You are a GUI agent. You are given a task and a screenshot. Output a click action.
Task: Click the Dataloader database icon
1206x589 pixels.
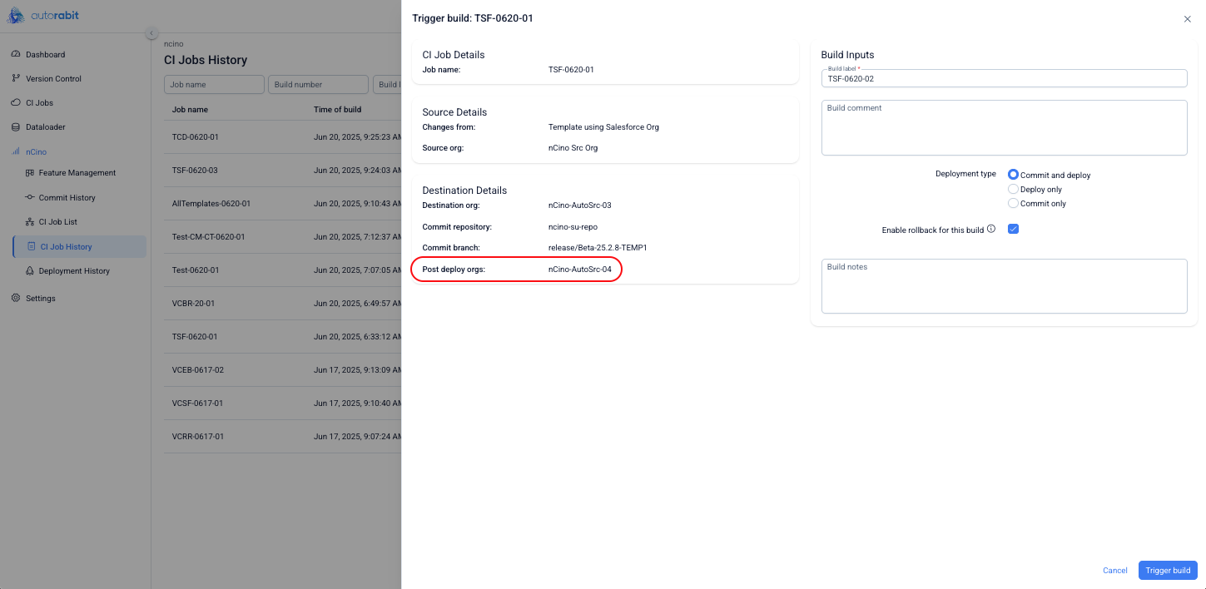[16, 127]
